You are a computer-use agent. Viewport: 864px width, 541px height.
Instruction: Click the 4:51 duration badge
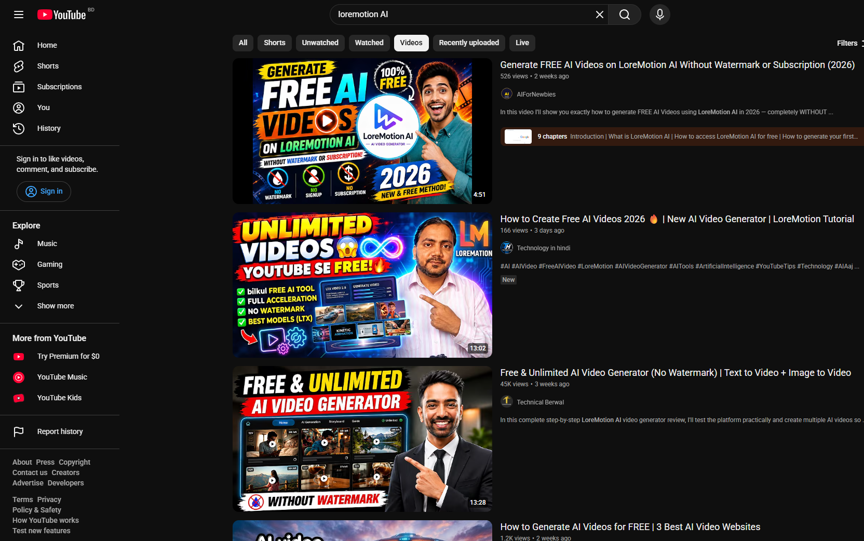tap(479, 195)
